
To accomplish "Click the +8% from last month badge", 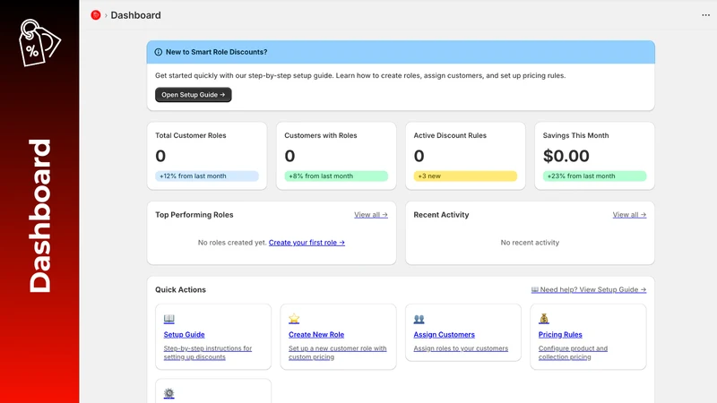I will click(x=336, y=176).
